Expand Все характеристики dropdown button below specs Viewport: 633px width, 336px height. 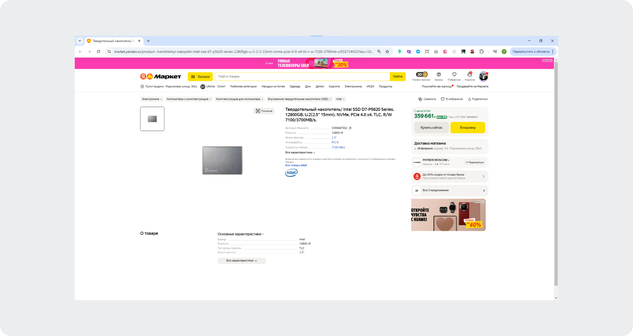pos(241,261)
